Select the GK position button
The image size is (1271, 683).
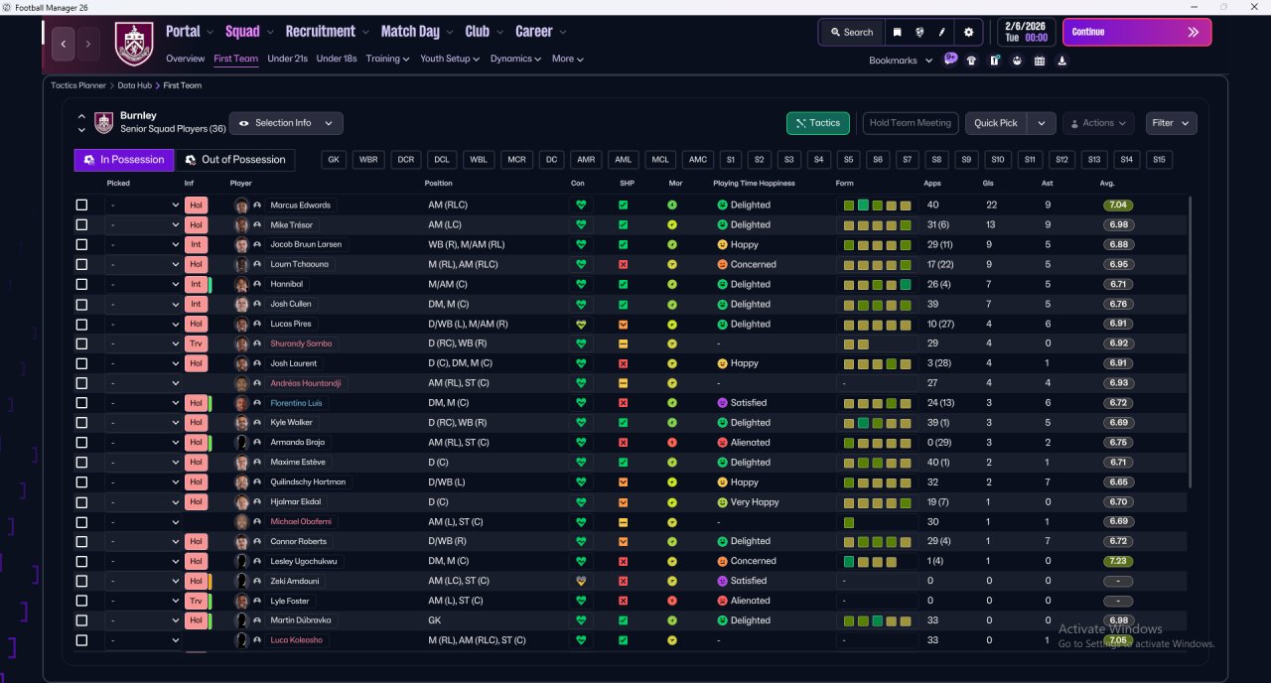(x=334, y=160)
